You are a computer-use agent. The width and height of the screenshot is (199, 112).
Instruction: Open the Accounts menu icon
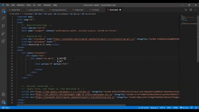click(3, 94)
